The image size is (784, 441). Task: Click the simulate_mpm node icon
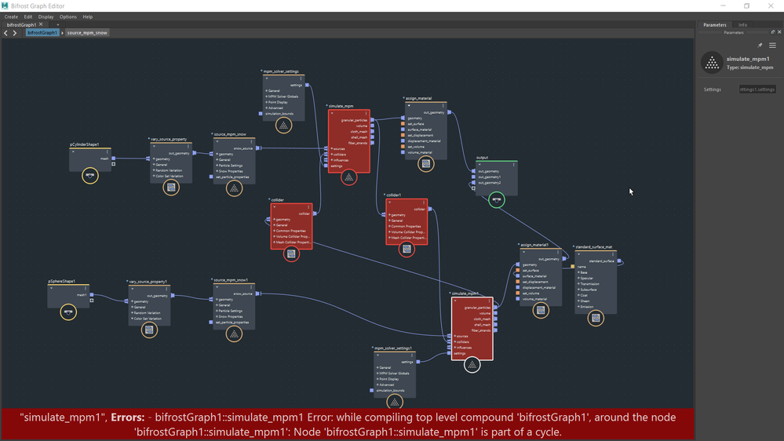(349, 177)
